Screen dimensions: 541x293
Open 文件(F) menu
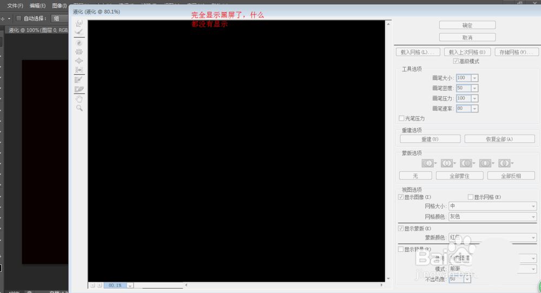15,5
